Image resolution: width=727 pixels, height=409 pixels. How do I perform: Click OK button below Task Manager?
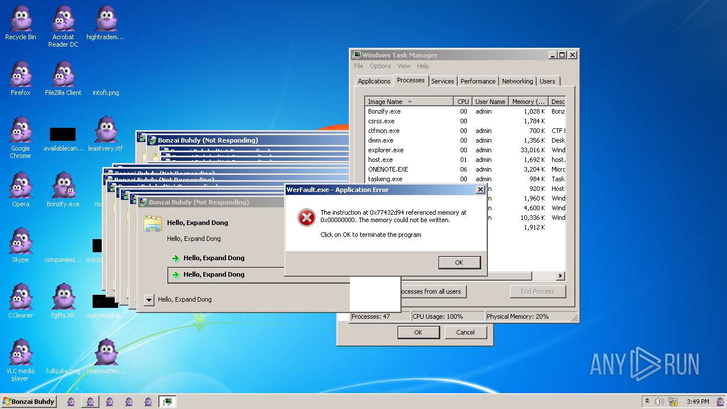(x=418, y=332)
